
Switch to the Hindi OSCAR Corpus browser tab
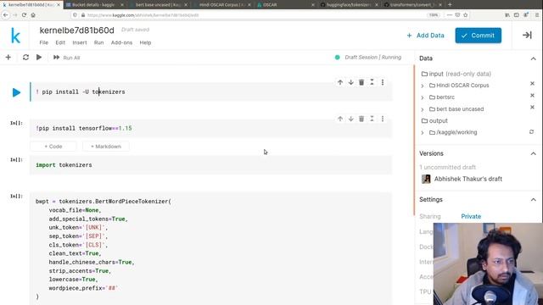pos(221,5)
